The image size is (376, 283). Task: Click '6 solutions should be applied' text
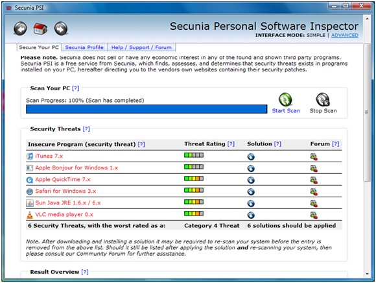291,226
